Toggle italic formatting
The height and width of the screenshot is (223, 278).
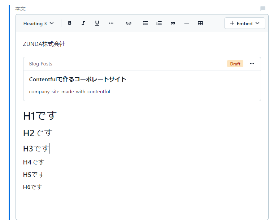[83, 23]
